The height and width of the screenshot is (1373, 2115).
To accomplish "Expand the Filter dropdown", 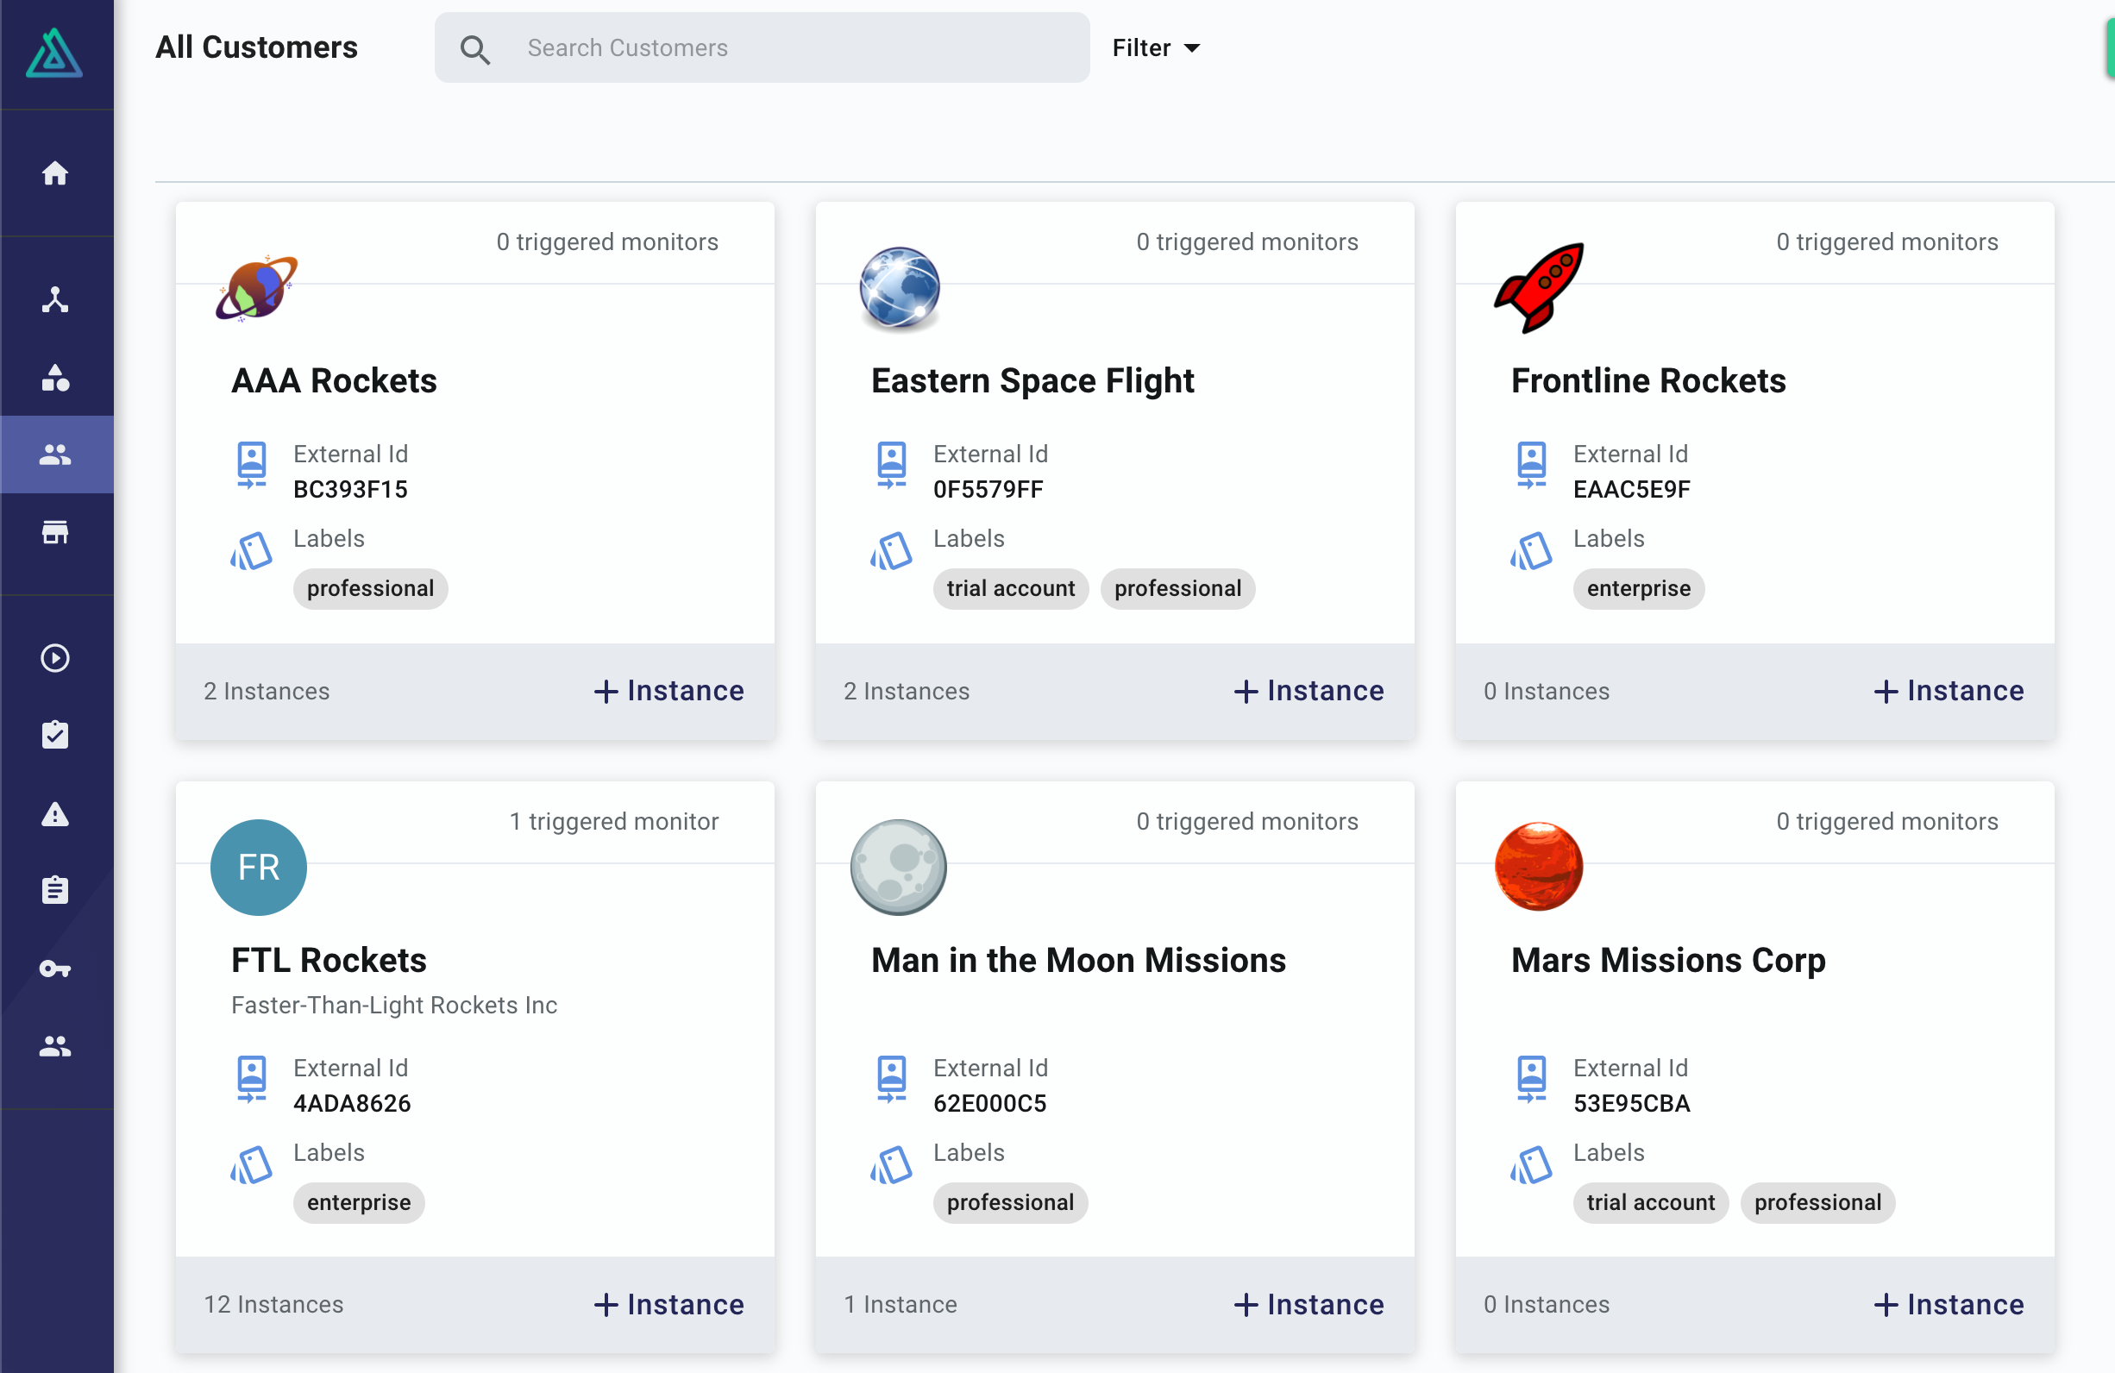I will [1154, 47].
